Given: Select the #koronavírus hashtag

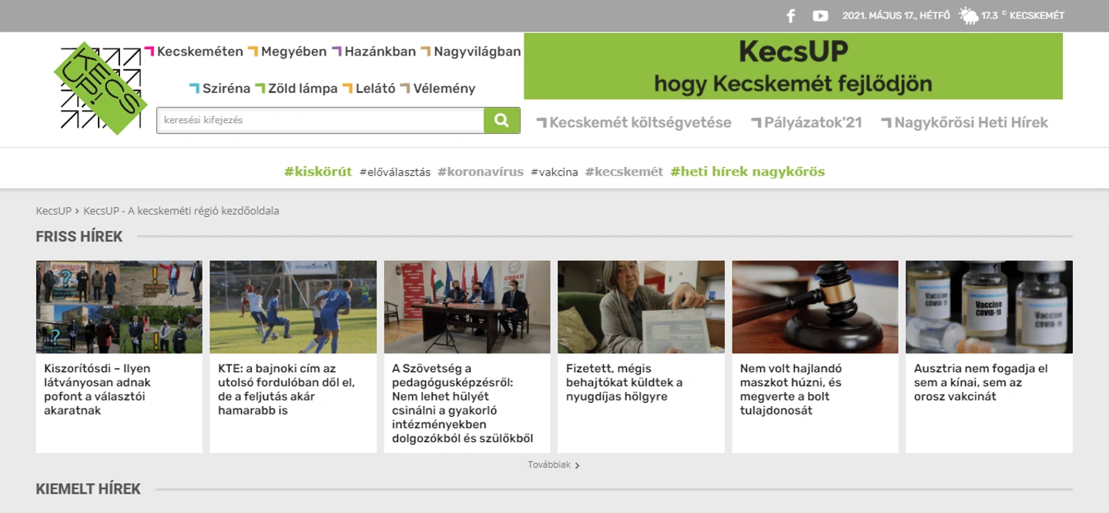Looking at the screenshot, I should tap(481, 172).
